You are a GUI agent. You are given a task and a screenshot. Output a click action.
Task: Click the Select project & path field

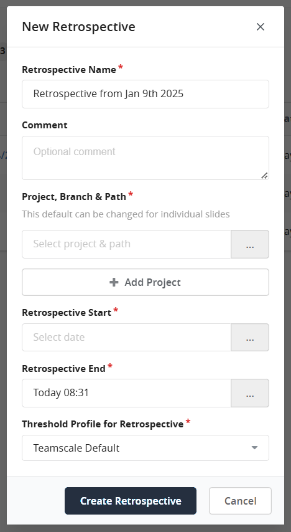[126, 244]
